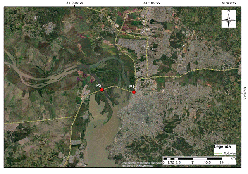Click the P1 text label
248x174 pixels.
(x=131, y=87)
